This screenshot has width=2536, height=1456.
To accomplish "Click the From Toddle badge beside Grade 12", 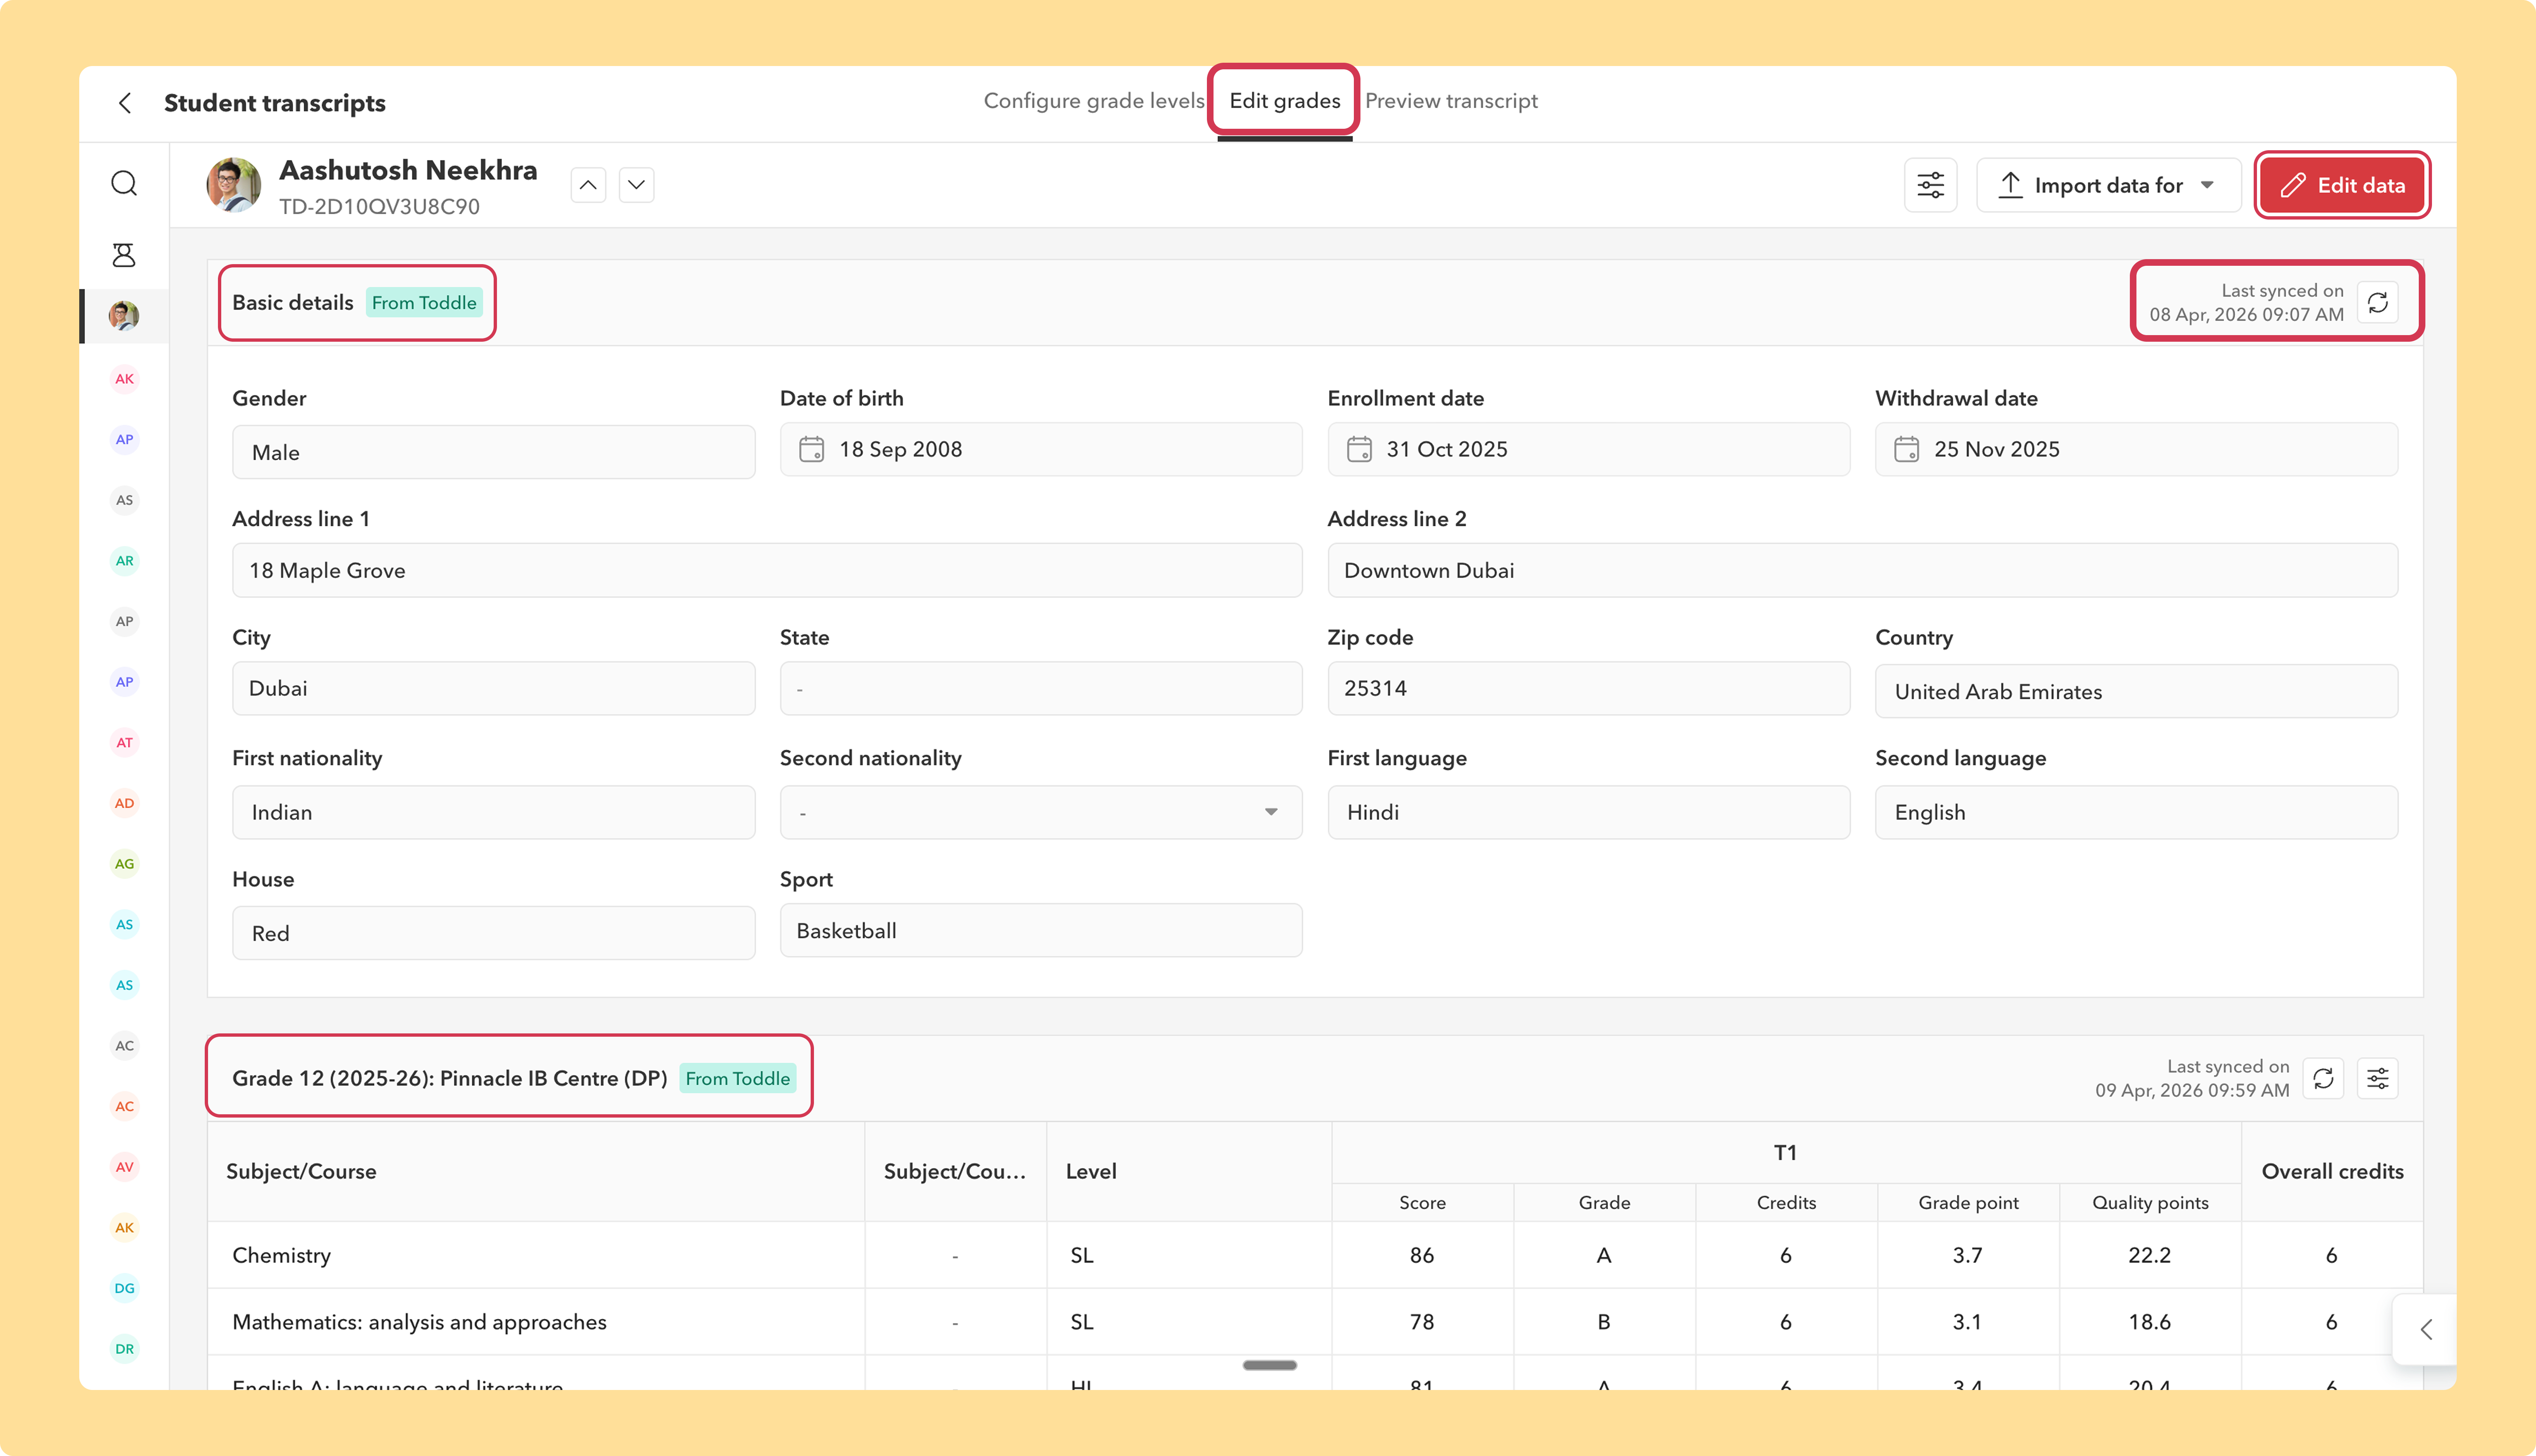I will coord(738,1078).
